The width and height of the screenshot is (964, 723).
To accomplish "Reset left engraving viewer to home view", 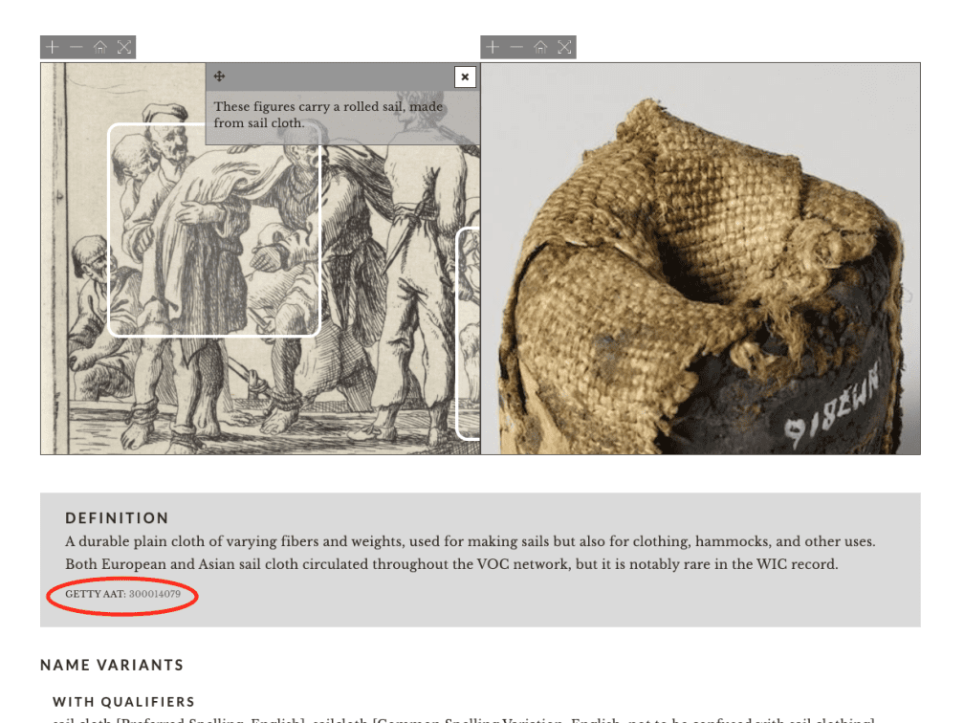I will (100, 48).
